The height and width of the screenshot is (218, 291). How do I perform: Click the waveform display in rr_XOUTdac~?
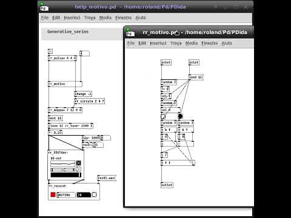[62, 163]
